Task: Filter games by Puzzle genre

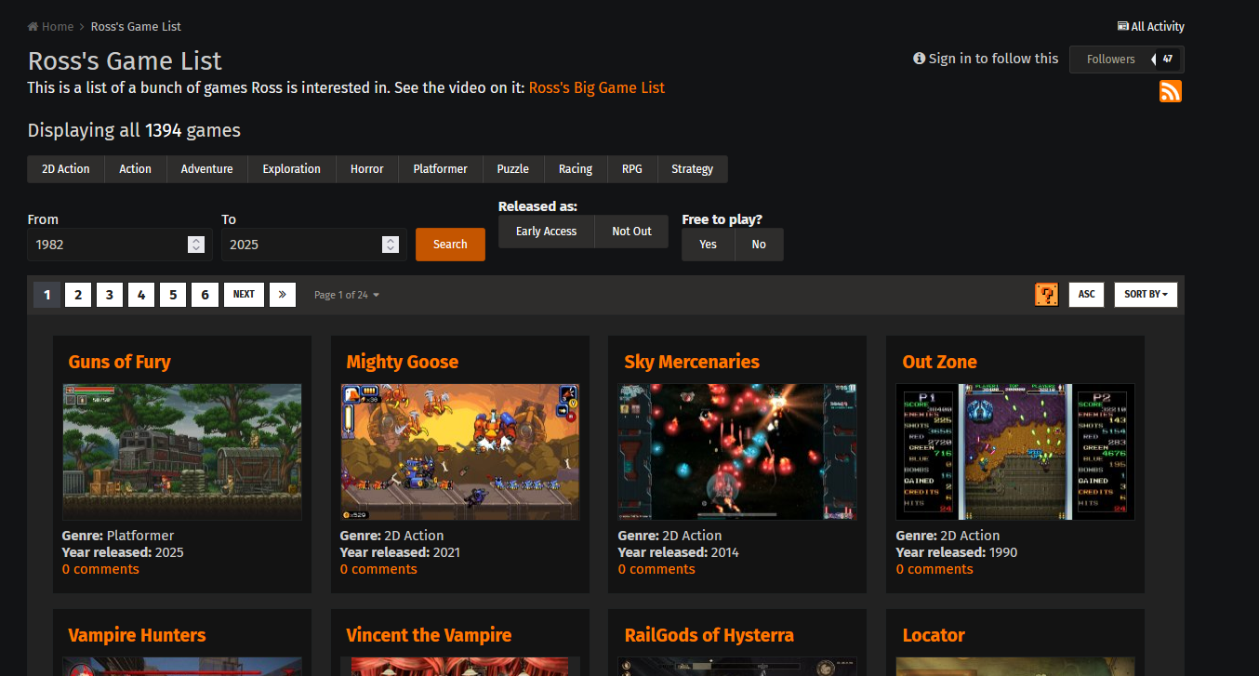Action: (513, 169)
